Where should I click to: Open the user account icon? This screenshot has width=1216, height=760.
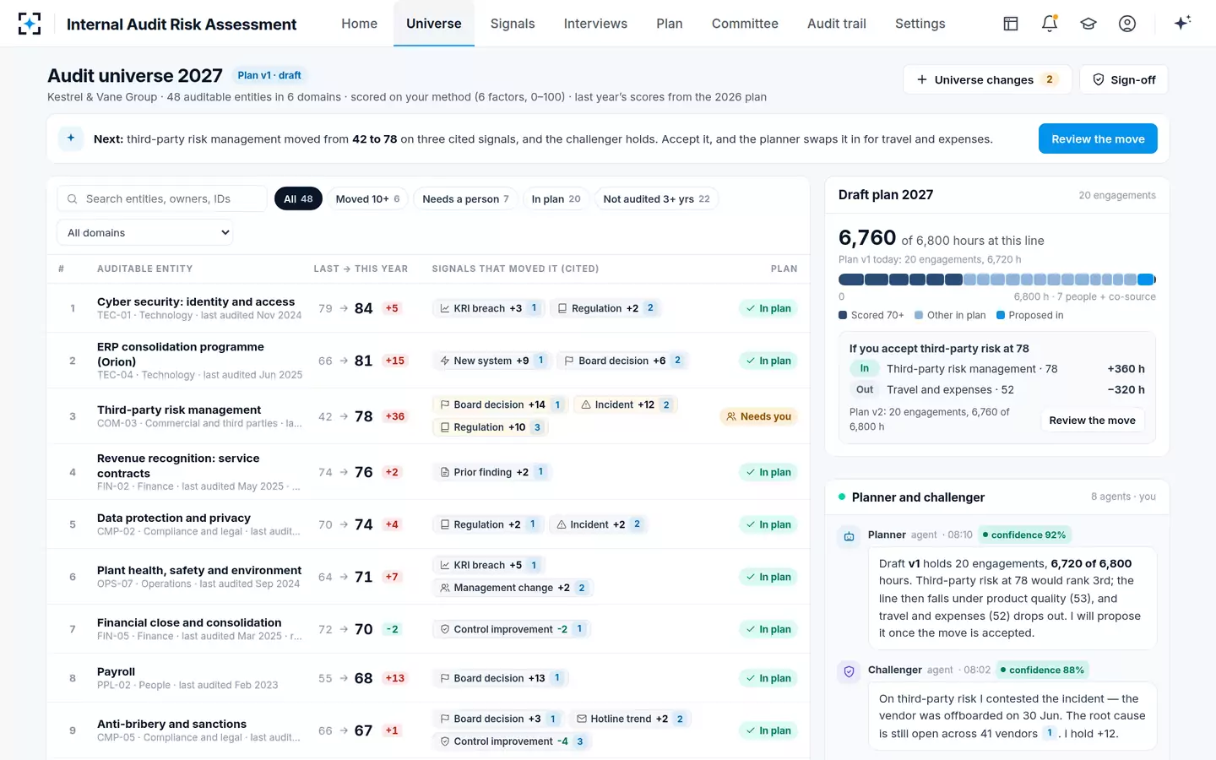point(1127,24)
